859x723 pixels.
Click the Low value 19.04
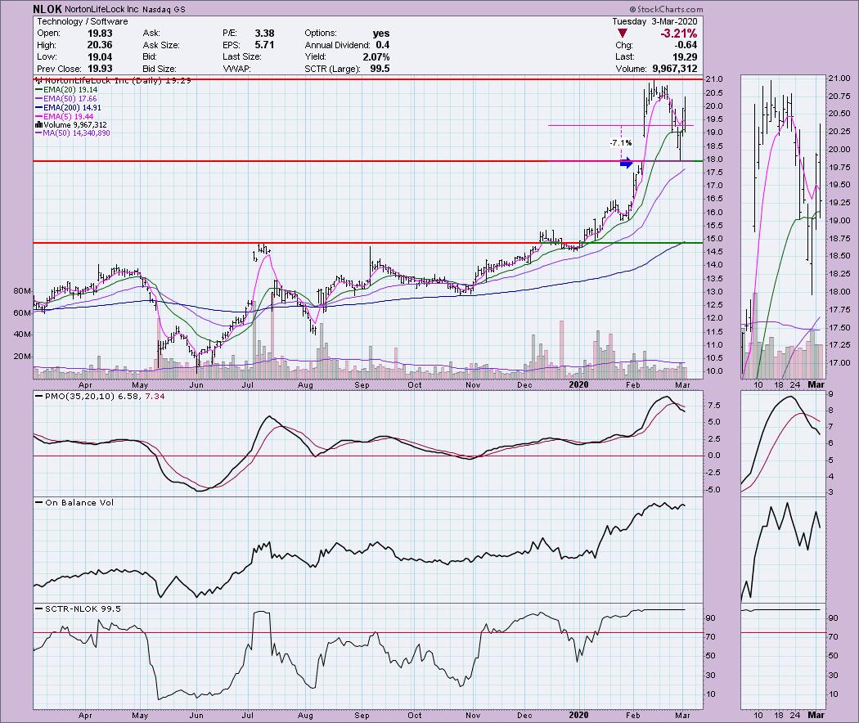point(100,57)
